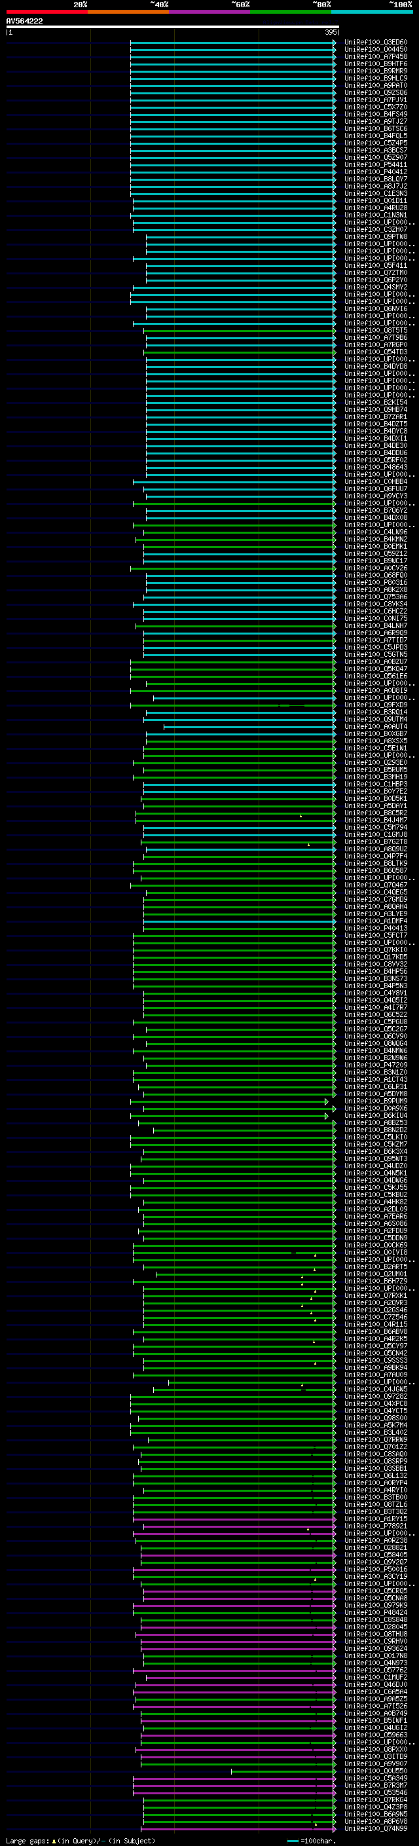419x1846 pixels.
Task: Select hit label UniRef100_B0Y7E2
Action: point(376,791)
